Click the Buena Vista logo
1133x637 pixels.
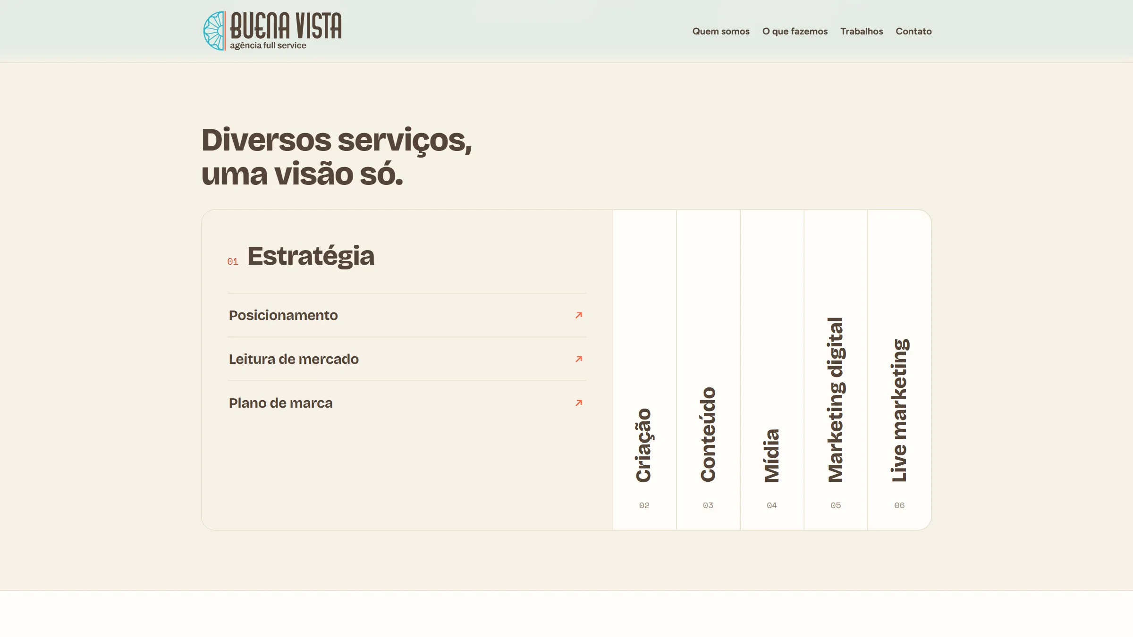272,31
